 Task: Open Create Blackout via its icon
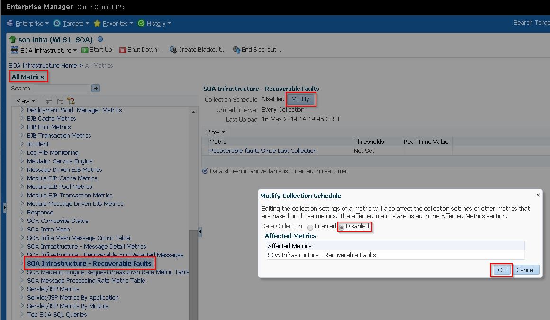coord(173,49)
